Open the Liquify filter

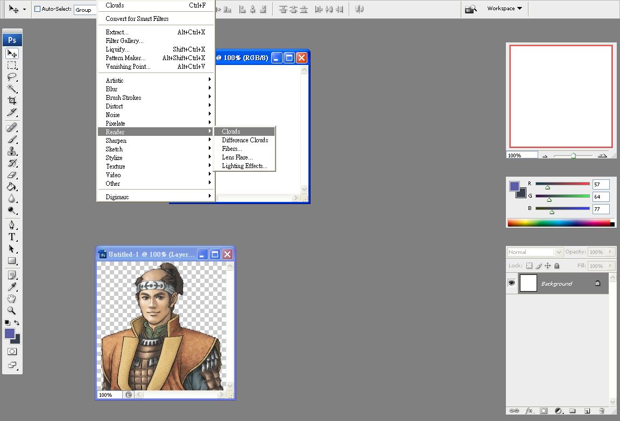(x=156, y=49)
